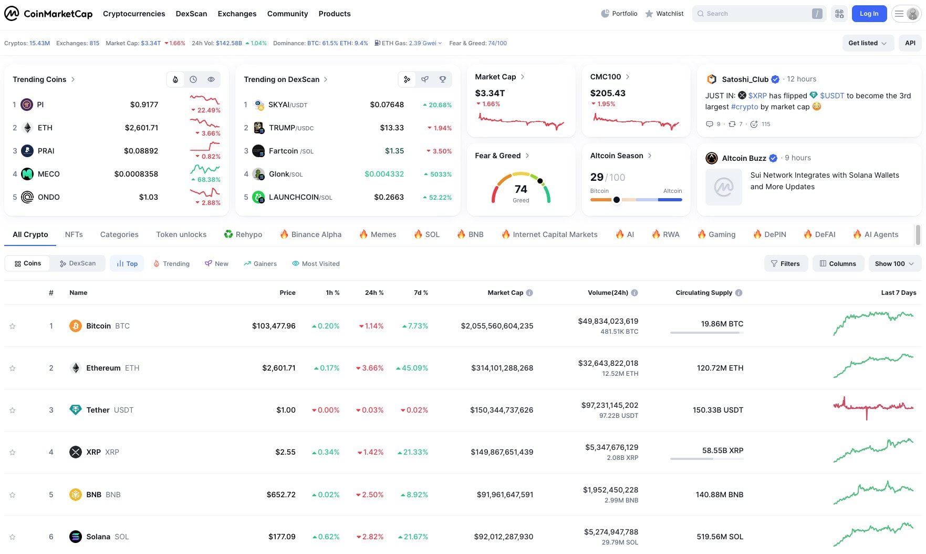This screenshot has width=926, height=554.
Task: Click the Log In button
Action: click(869, 14)
